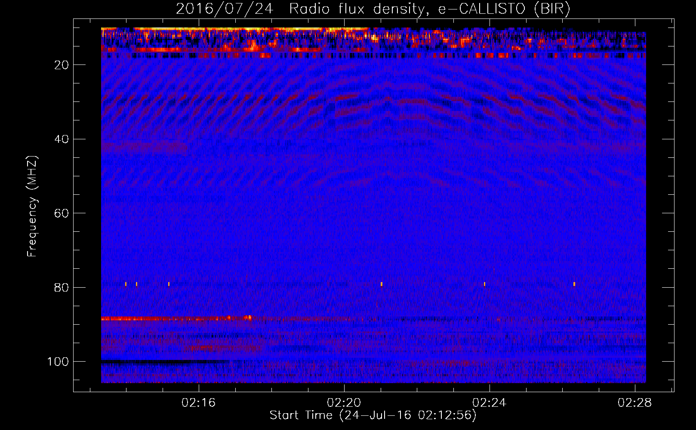
Task: Click the bright red emission band near 88 MHz
Action: click(x=177, y=319)
